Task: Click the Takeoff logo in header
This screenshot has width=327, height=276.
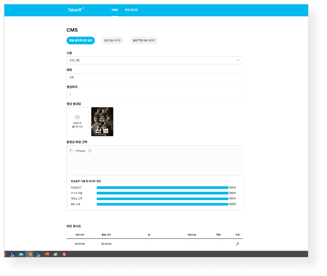Action: [x=76, y=10]
